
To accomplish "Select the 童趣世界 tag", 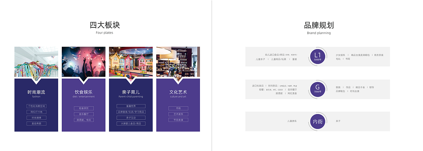I will click(131, 106).
